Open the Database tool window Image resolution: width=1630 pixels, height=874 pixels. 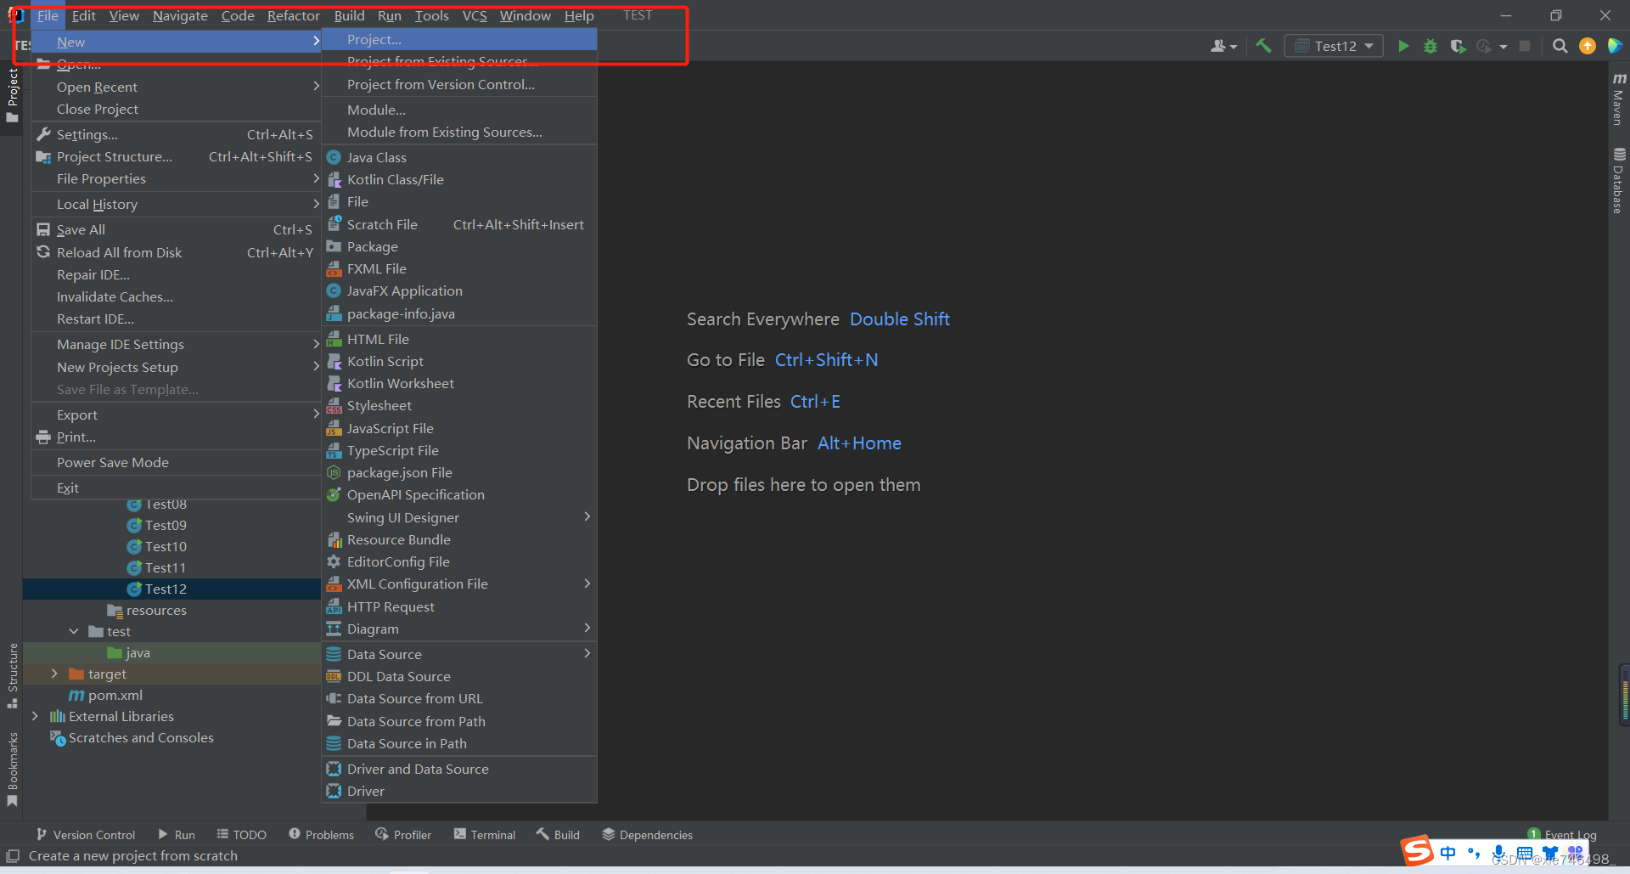click(x=1617, y=176)
